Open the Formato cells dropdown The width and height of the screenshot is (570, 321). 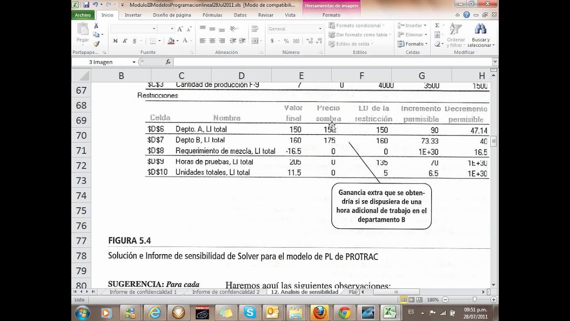(413, 44)
